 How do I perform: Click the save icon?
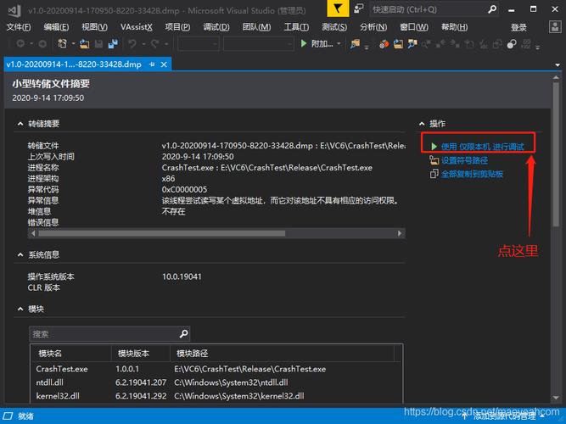tap(98, 44)
